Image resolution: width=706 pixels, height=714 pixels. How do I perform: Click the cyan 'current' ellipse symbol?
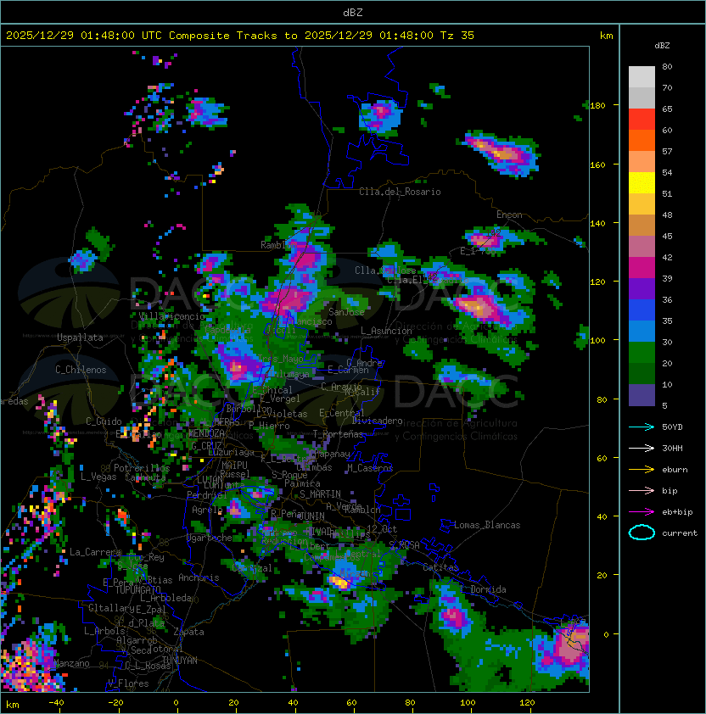coord(642,533)
